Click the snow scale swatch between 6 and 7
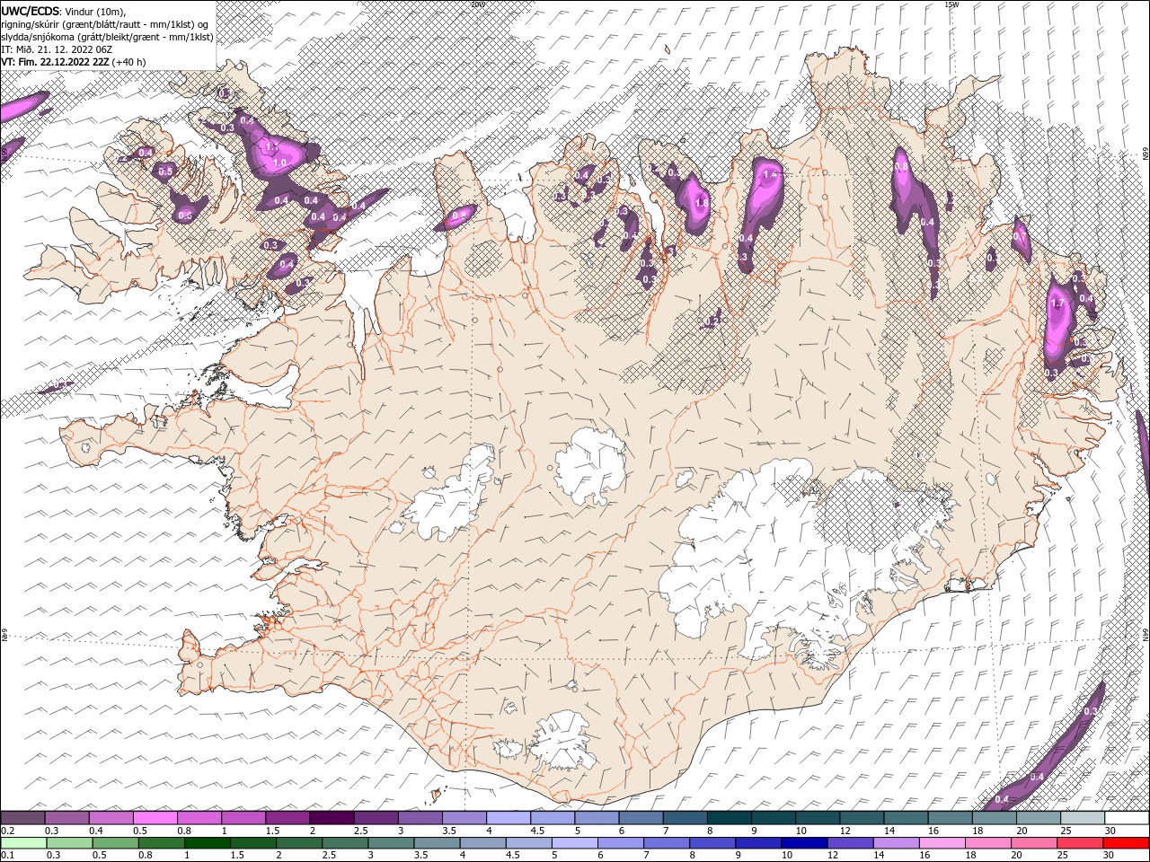1150x862 pixels. [x=641, y=818]
